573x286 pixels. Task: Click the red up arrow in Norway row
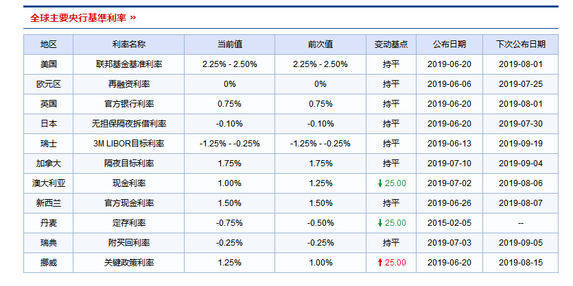[379, 263]
